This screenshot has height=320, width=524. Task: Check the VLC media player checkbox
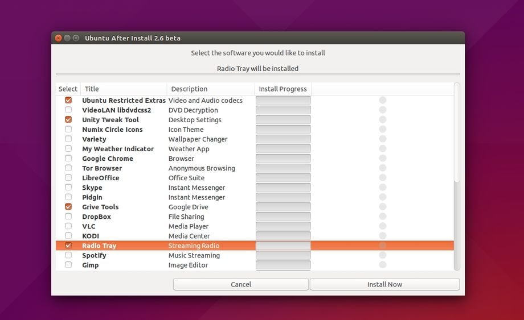click(x=68, y=226)
